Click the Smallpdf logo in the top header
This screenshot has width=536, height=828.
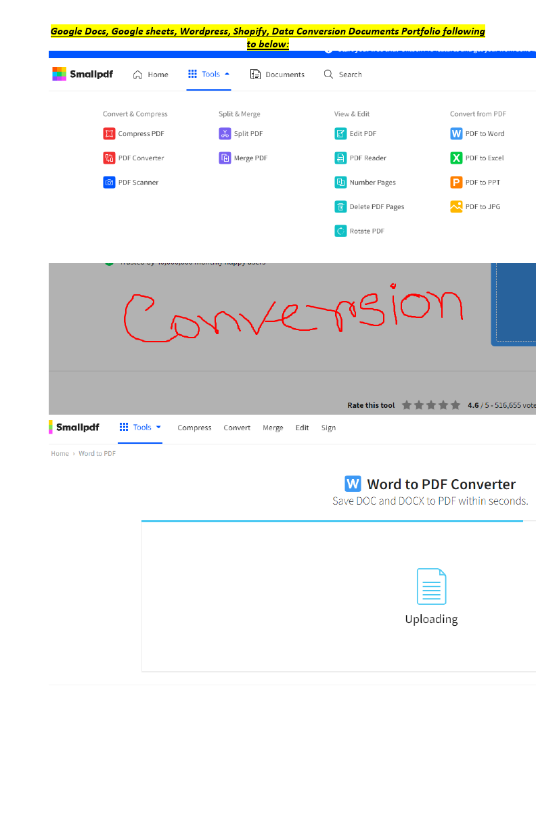[83, 74]
